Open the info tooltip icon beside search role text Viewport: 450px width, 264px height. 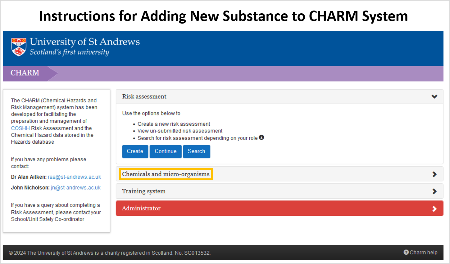tap(261, 137)
